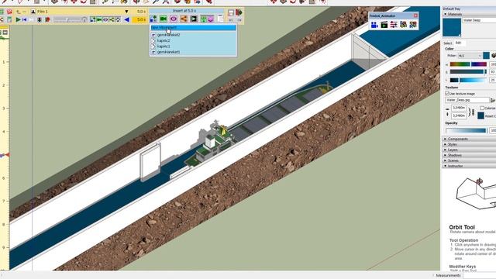
Task: Insert a green camera sequence
Action: [x=164, y=19]
